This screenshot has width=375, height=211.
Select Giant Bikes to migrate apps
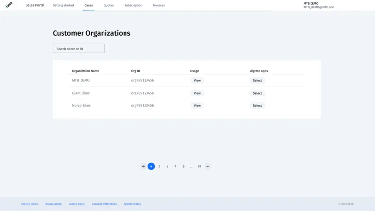pyautogui.click(x=257, y=93)
